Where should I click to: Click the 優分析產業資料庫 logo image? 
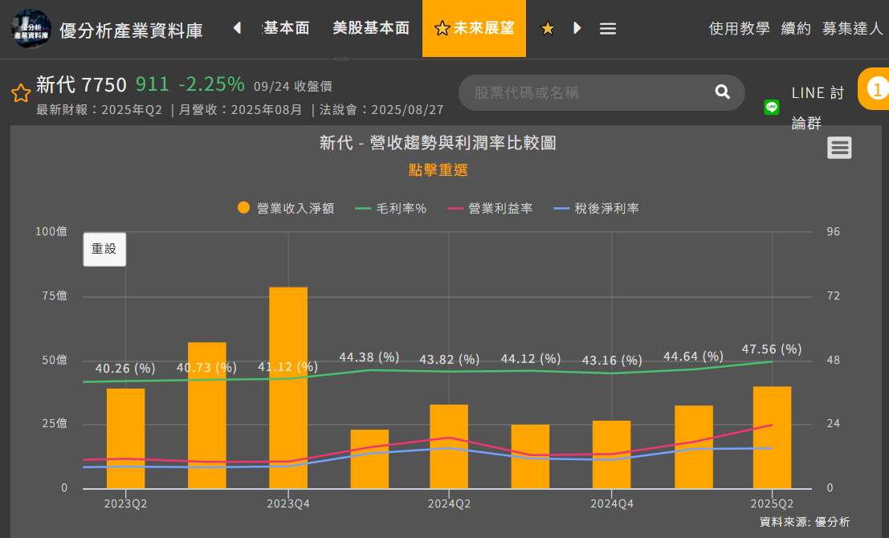pyautogui.click(x=31, y=29)
